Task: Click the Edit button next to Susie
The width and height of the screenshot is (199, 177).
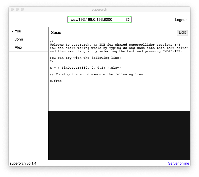Action: point(182,32)
